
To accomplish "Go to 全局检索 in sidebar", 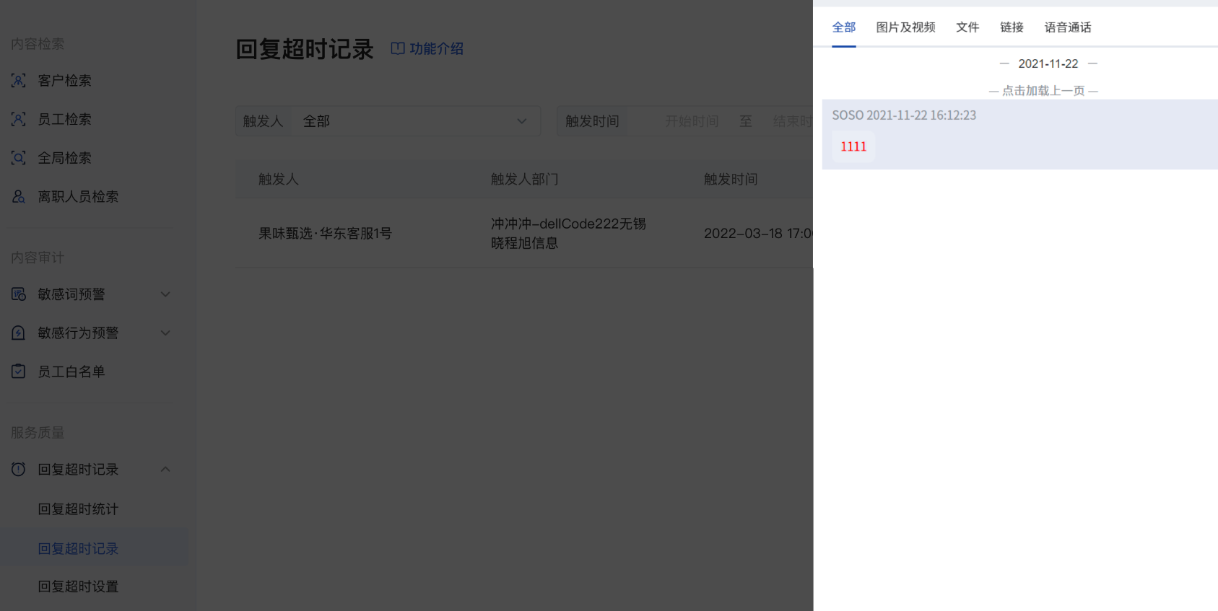I will (64, 158).
